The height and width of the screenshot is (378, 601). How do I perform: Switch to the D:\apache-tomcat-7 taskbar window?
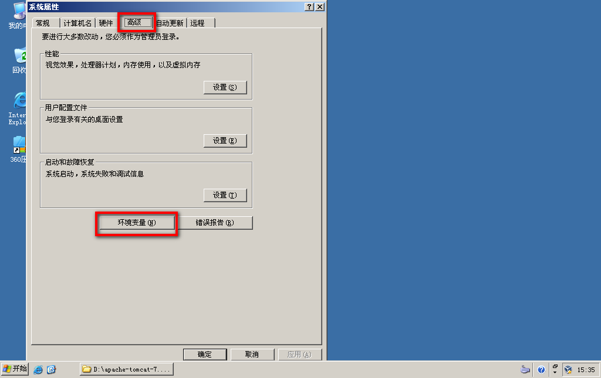[127, 369]
